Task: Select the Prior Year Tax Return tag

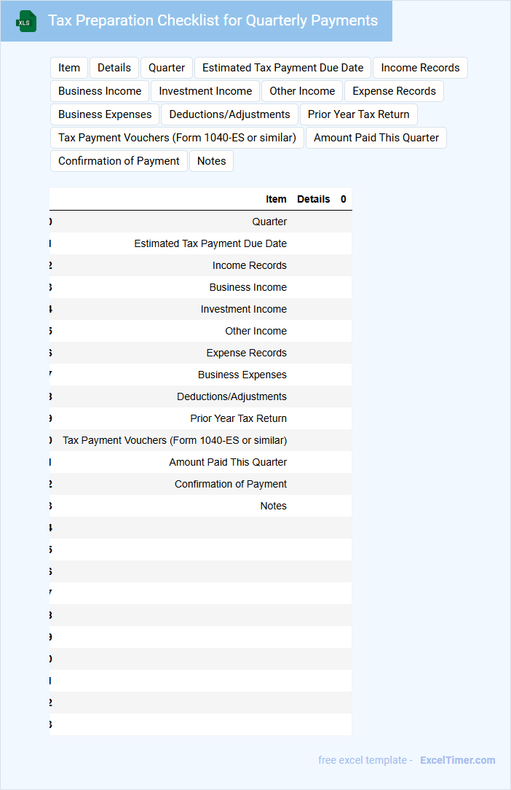Action: click(x=358, y=114)
